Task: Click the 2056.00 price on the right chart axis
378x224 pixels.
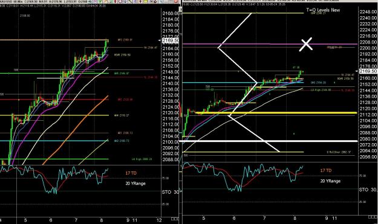Action: click(368, 157)
